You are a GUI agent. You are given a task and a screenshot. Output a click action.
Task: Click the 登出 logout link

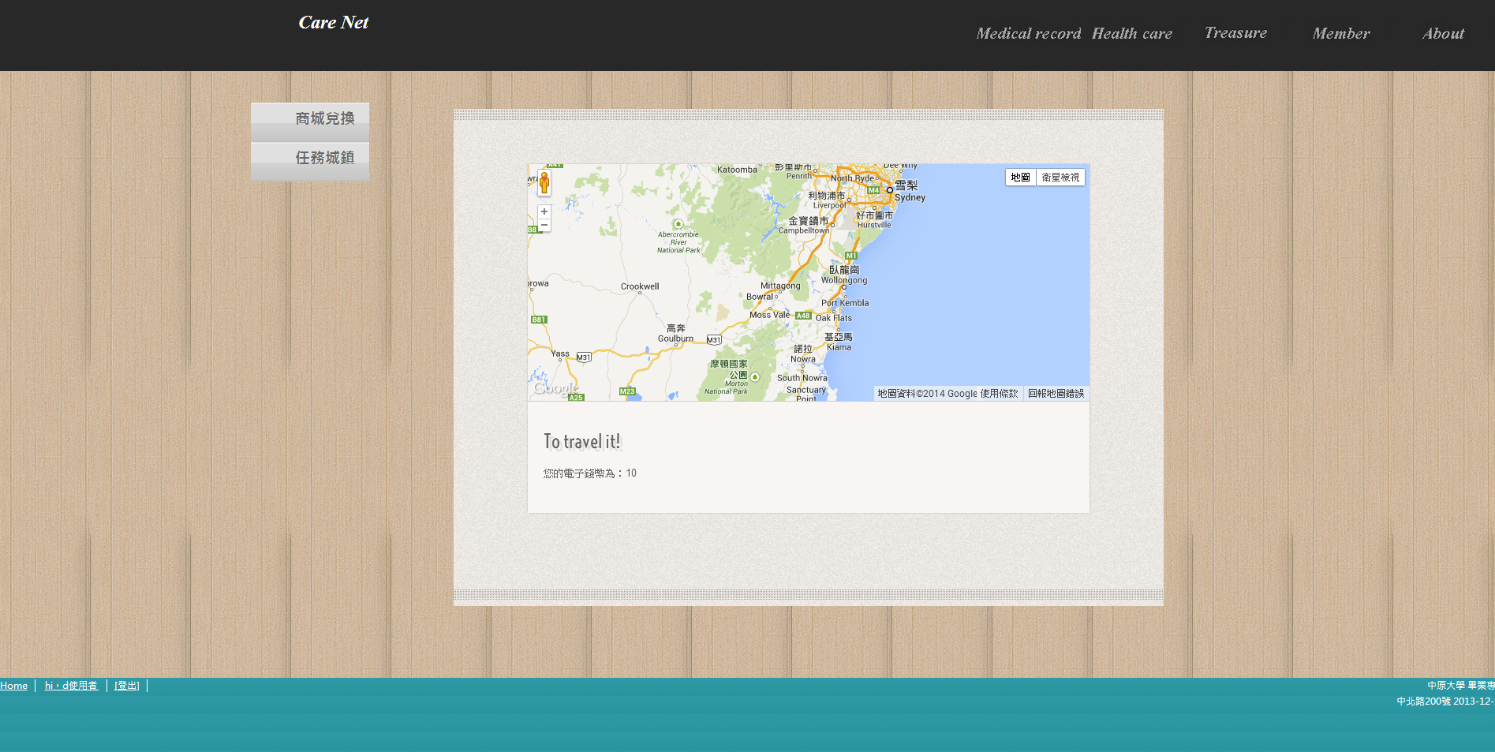(126, 686)
